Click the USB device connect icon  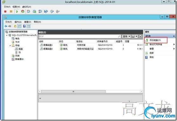pos(58,11)
